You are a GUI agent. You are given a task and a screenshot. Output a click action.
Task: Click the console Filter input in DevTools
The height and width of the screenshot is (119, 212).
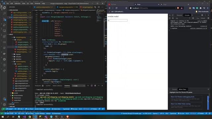(x=198, y=18)
